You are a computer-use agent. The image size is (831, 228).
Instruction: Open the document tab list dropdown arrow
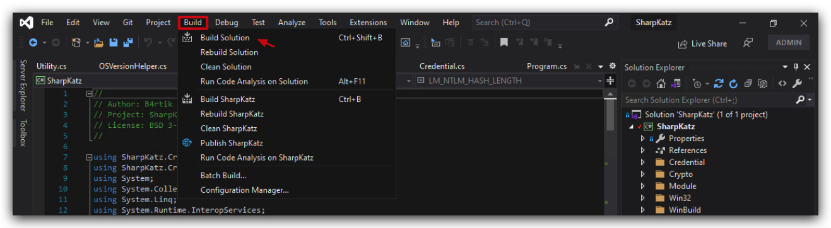[x=601, y=66]
